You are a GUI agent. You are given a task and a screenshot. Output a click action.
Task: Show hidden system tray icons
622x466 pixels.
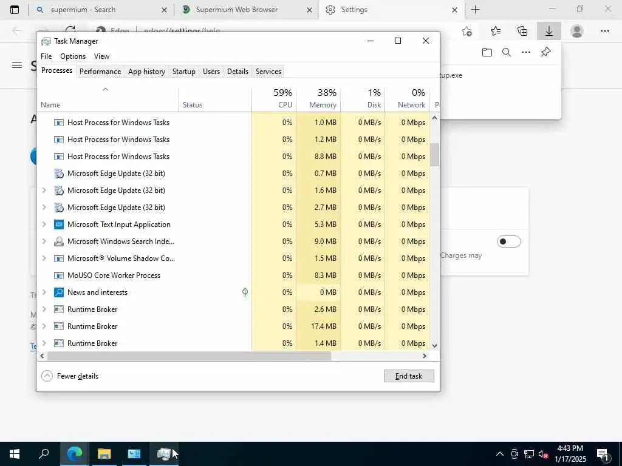[x=500, y=454]
